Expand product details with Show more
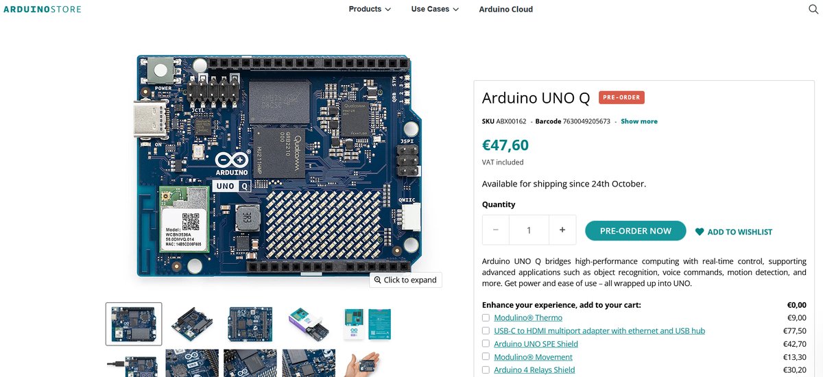Screen dimensions: 823x377 click(639, 121)
